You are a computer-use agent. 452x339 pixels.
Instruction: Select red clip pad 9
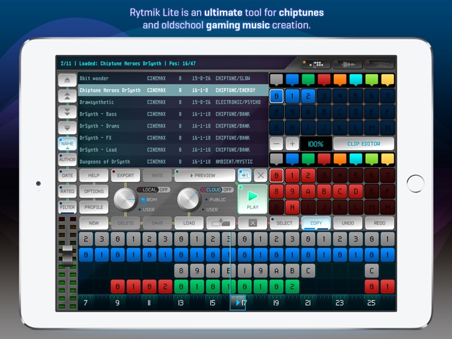(292, 191)
